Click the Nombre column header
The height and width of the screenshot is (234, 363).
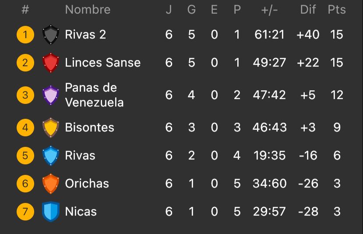(x=88, y=10)
